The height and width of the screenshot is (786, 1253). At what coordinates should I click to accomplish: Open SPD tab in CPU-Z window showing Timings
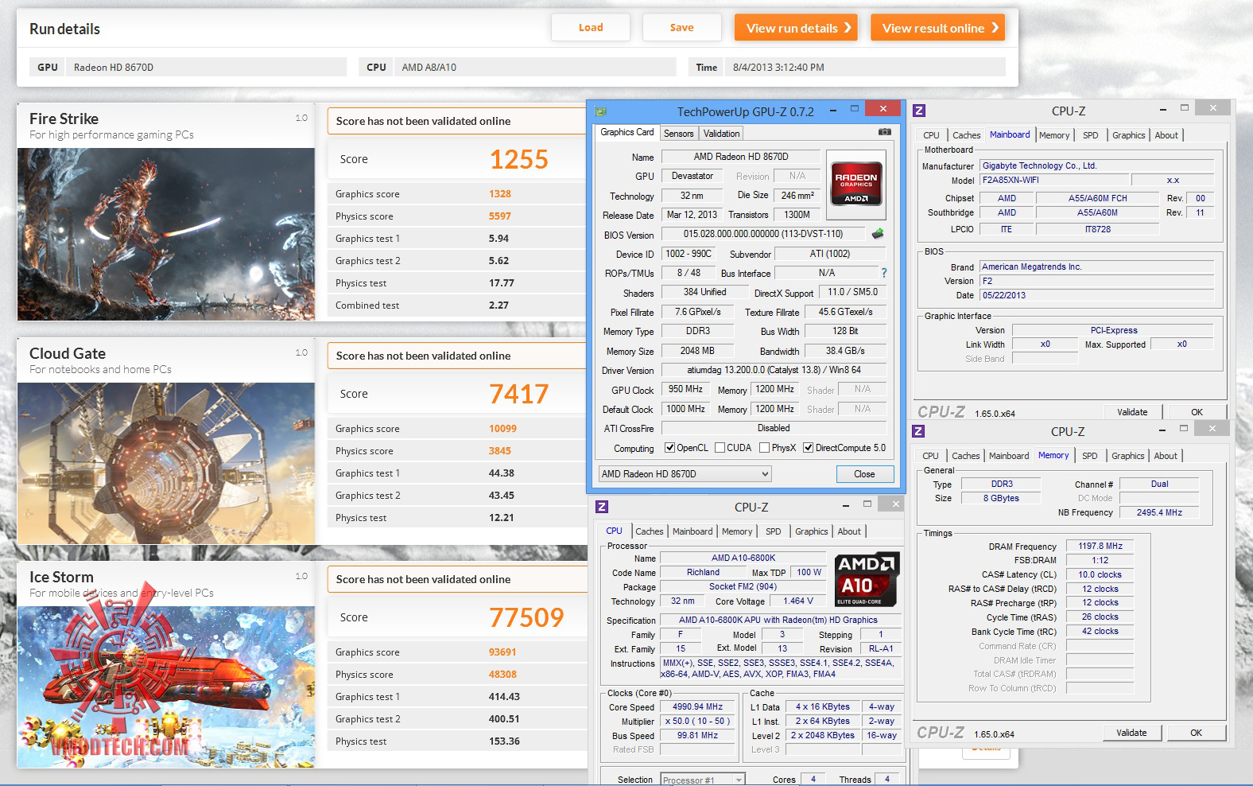click(1090, 456)
